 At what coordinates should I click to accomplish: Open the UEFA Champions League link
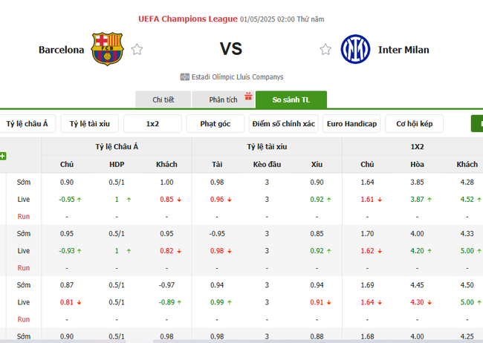(x=188, y=19)
